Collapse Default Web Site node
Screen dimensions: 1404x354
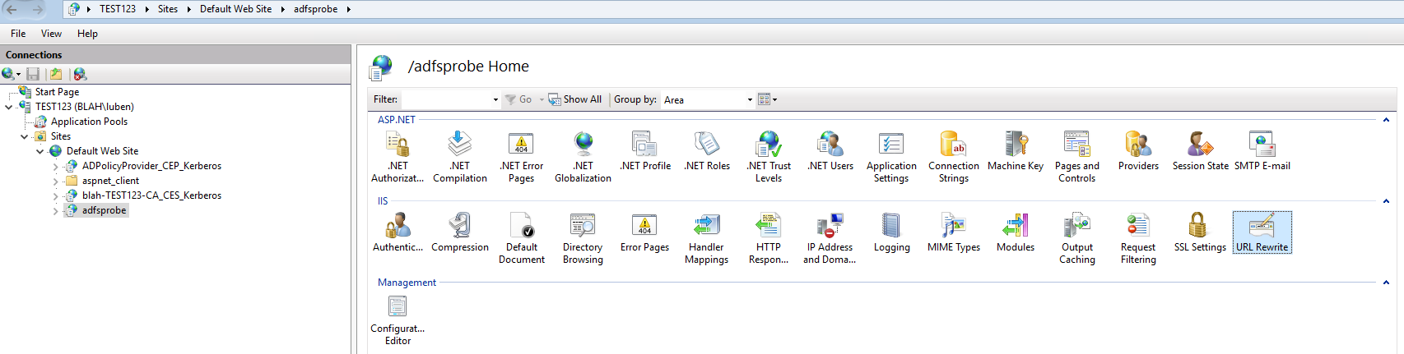click(x=40, y=151)
